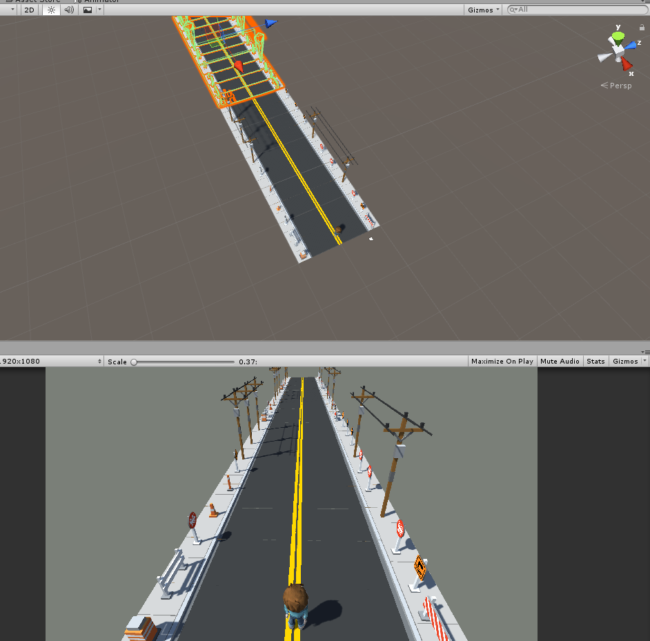Viewport: 650px width, 641px height.
Task: Toggle Stats overlay in Game view
Action: 595,361
